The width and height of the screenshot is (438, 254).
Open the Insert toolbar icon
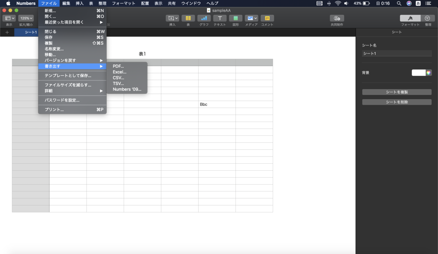[x=172, y=18]
